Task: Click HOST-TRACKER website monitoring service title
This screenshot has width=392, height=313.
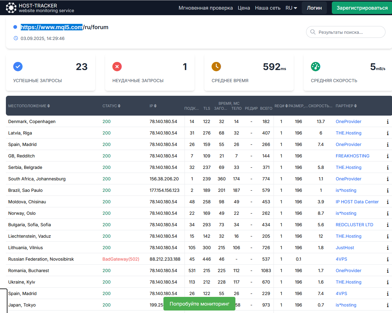Action: [x=46, y=8]
